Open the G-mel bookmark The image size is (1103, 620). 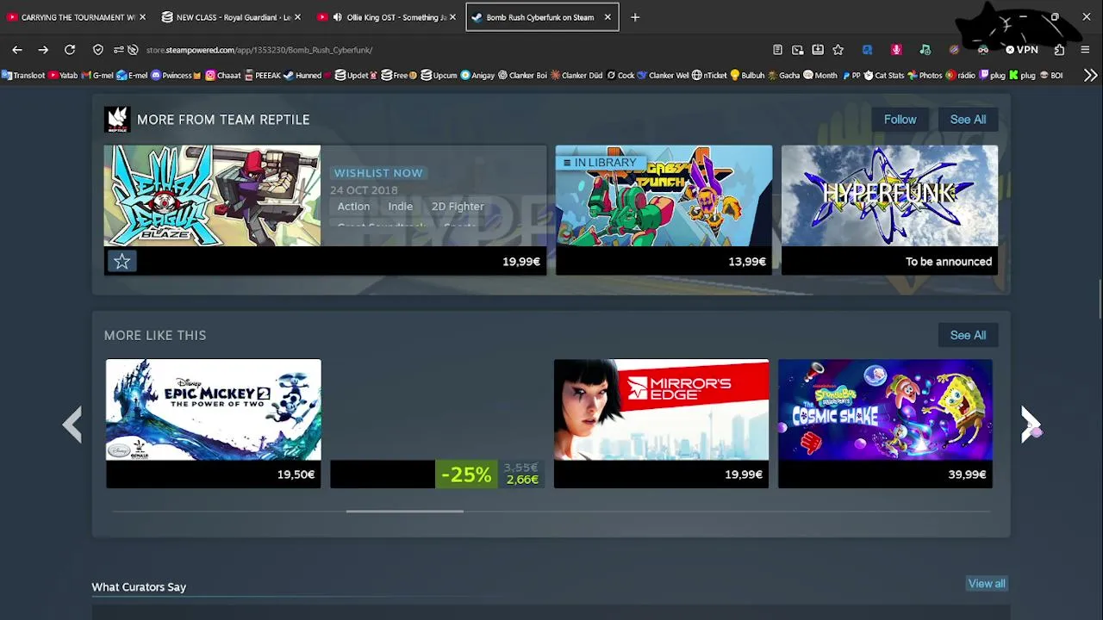point(97,75)
